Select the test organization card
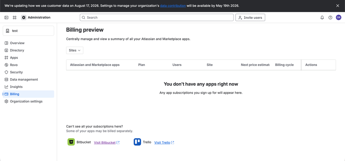The width and height of the screenshot is (345, 161). point(28,31)
